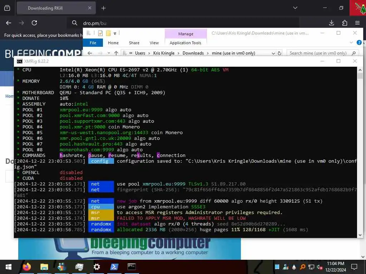Open the Firefox recent browsing sidebar icon
This screenshot has width=366, height=274.
[7, 8]
